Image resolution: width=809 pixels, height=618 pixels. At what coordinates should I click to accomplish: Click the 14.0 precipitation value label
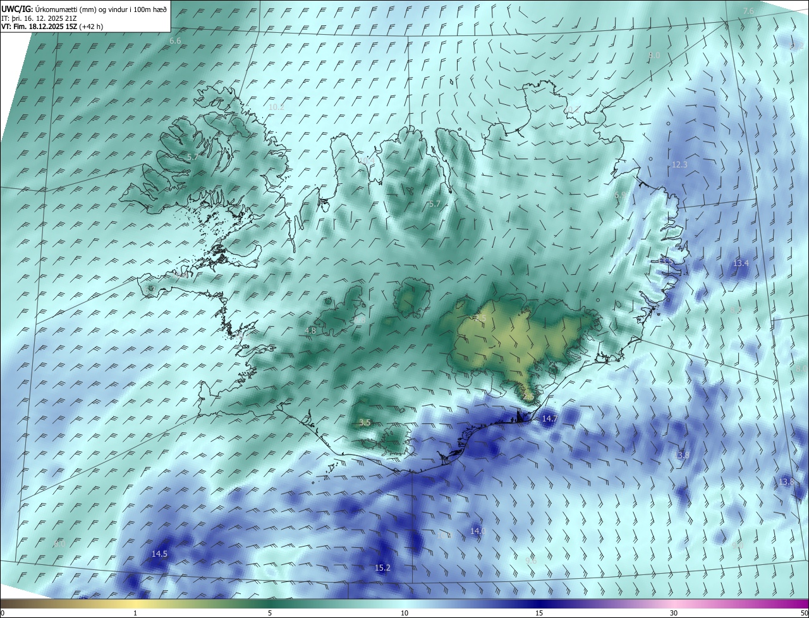478,531
